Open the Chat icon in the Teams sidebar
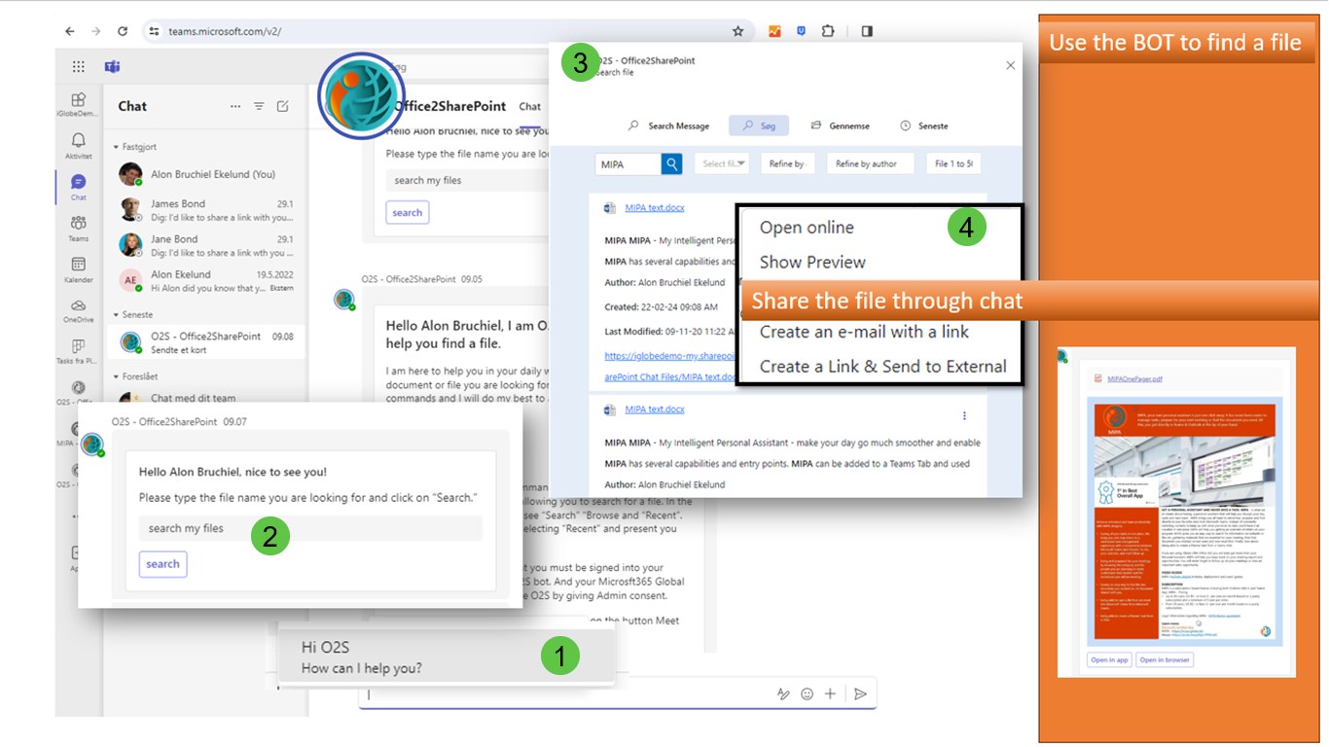 click(79, 187)
